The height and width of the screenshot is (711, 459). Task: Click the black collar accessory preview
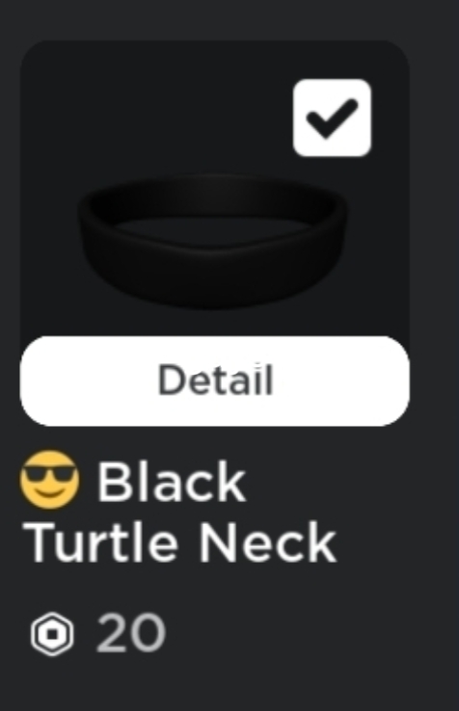(x=213, y=241)
